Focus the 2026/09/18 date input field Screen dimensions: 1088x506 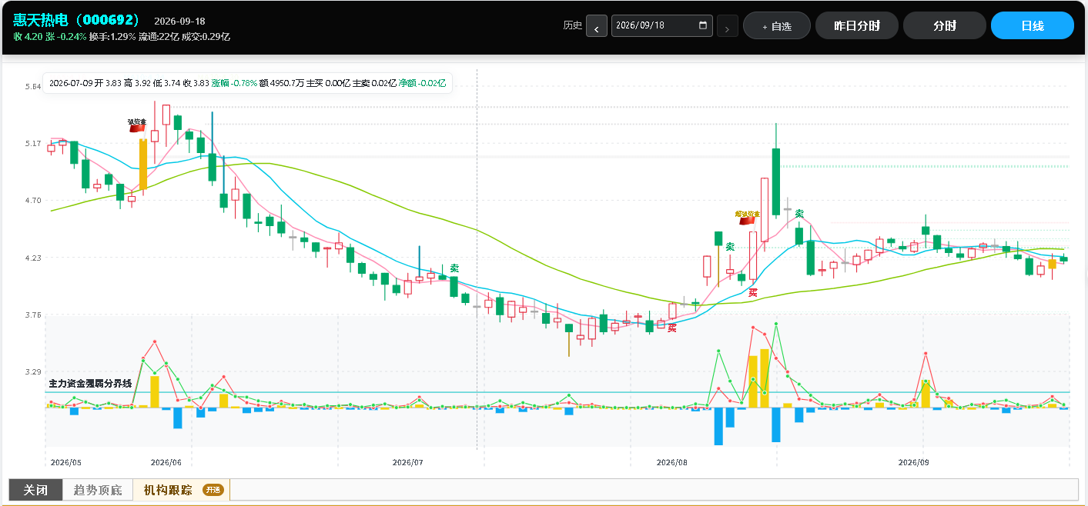pyautogui.click(x=661, y=25)
